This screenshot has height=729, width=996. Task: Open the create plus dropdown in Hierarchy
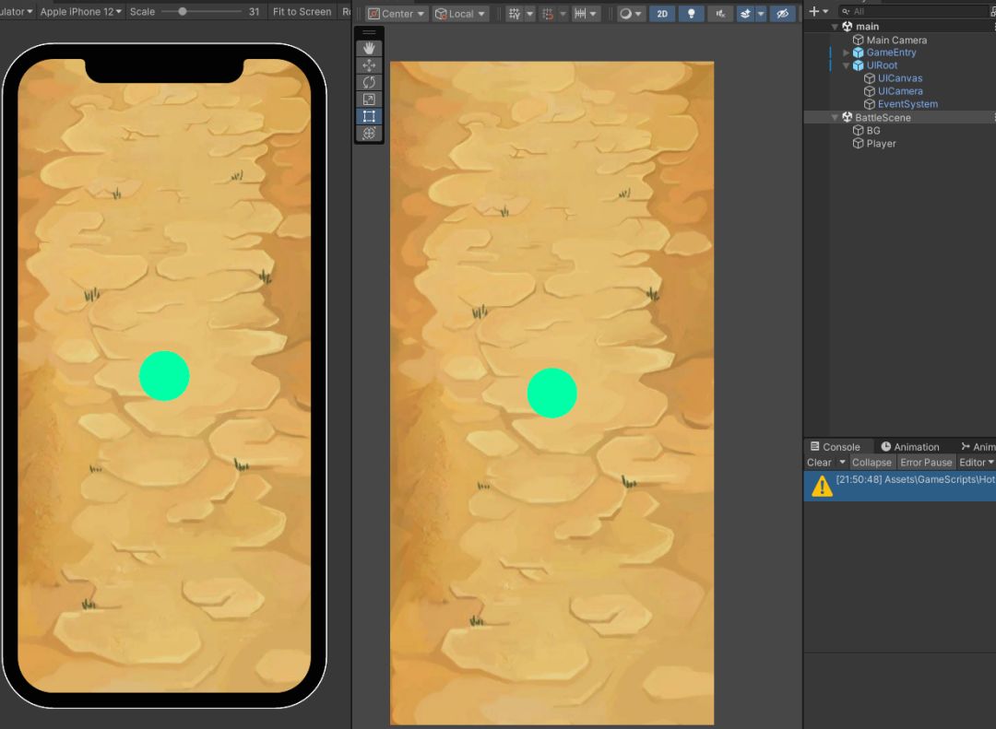point(818,11)
